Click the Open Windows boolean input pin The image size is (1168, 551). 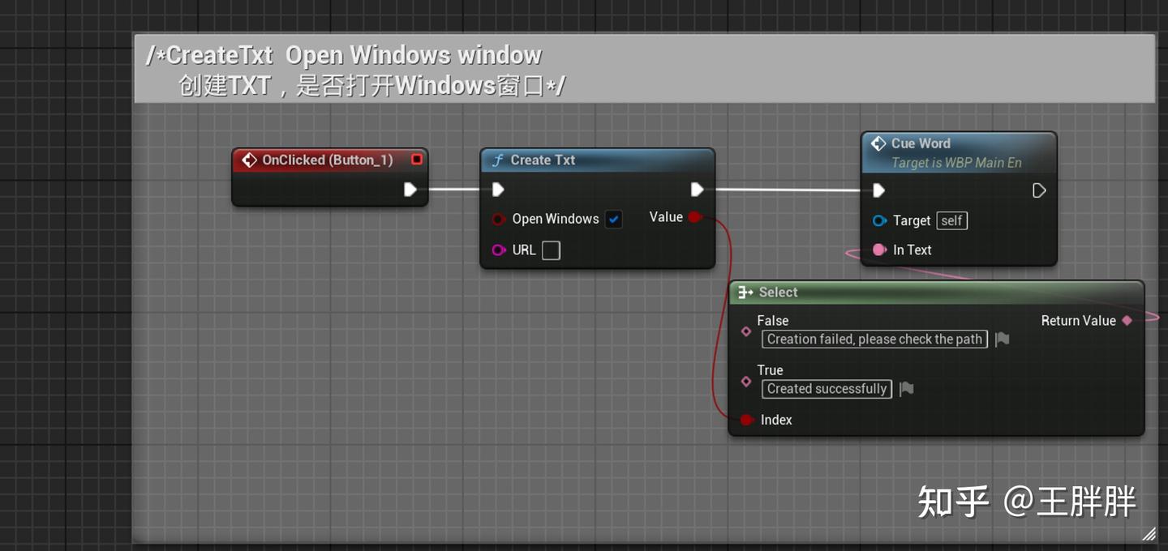tap(499, 220)
